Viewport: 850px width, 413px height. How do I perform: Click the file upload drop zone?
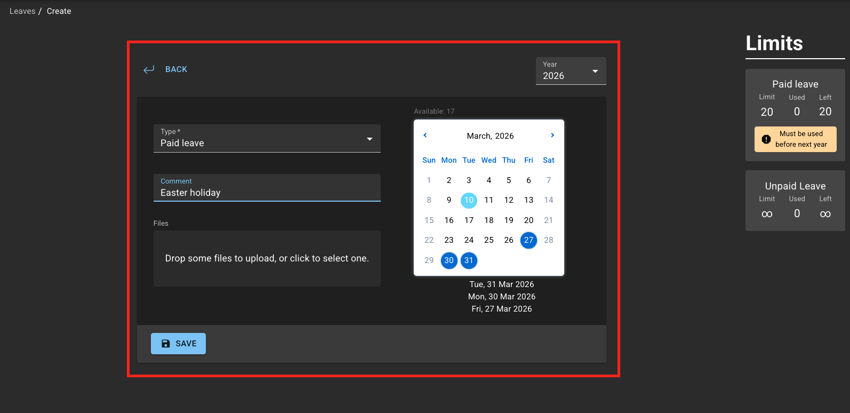[267, 258]
